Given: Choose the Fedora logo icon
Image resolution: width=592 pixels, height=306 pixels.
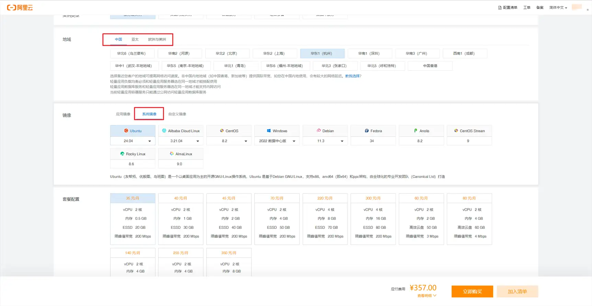Looking at the screenshot, I should pyautogui.click(x=367, y=131).
